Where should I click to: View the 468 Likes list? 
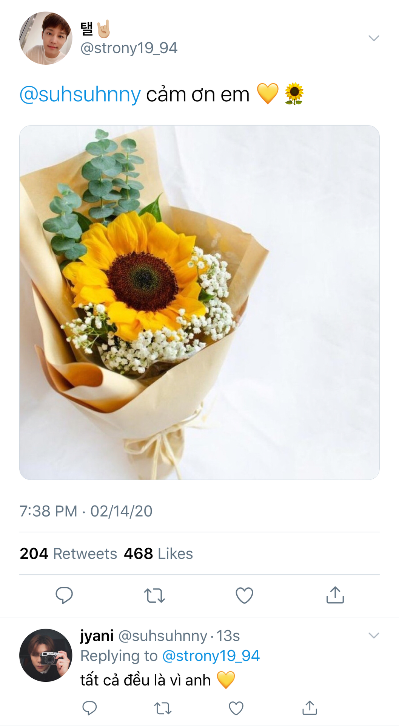159,554
